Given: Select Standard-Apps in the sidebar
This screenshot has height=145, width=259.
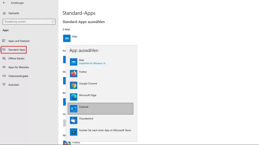Looking at the screenshot, I should (16, 50).
